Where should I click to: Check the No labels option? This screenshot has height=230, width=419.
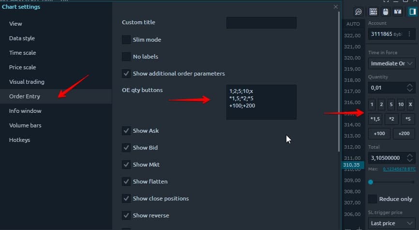pyautogui.click(x=126, y=57)
